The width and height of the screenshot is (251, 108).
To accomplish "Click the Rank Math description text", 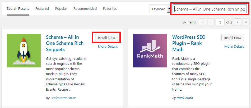I will [192, 74].
